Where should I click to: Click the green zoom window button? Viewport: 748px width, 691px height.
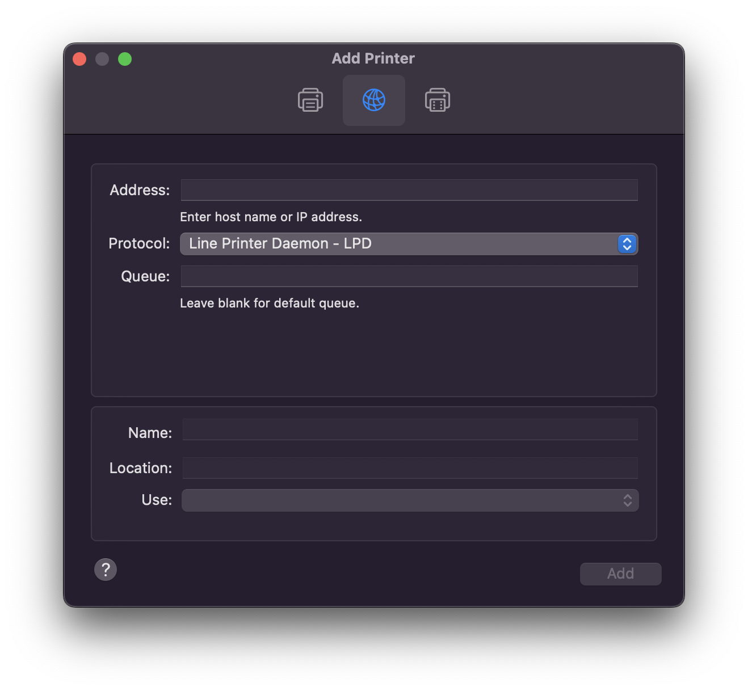pos(125,59)
